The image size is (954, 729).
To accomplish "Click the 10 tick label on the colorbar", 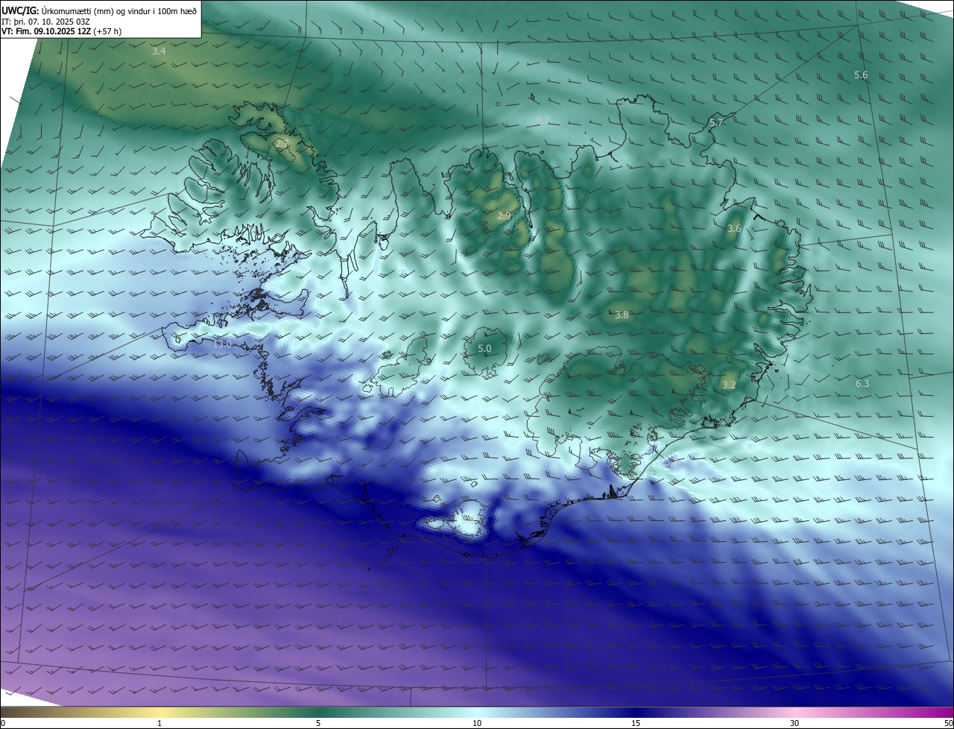I will [x=477, y=723].
